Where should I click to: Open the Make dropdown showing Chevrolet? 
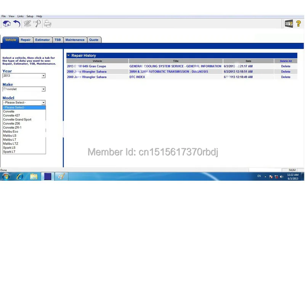point(24,89)
